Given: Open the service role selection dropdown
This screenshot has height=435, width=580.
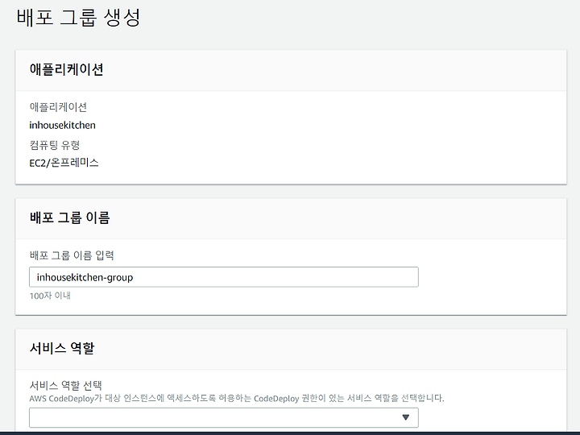Looking at the screenshot, I should tap(224, 417).
